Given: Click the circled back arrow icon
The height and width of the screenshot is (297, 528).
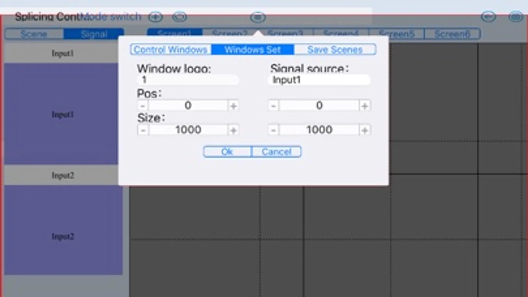Looking at the screenshot, I should click(488, 16).
